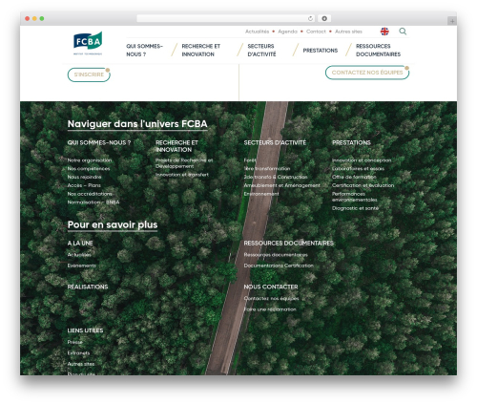Open footer heading Réalisations
The height and width of the screenshot is (404, 477).
click(88, 287)
